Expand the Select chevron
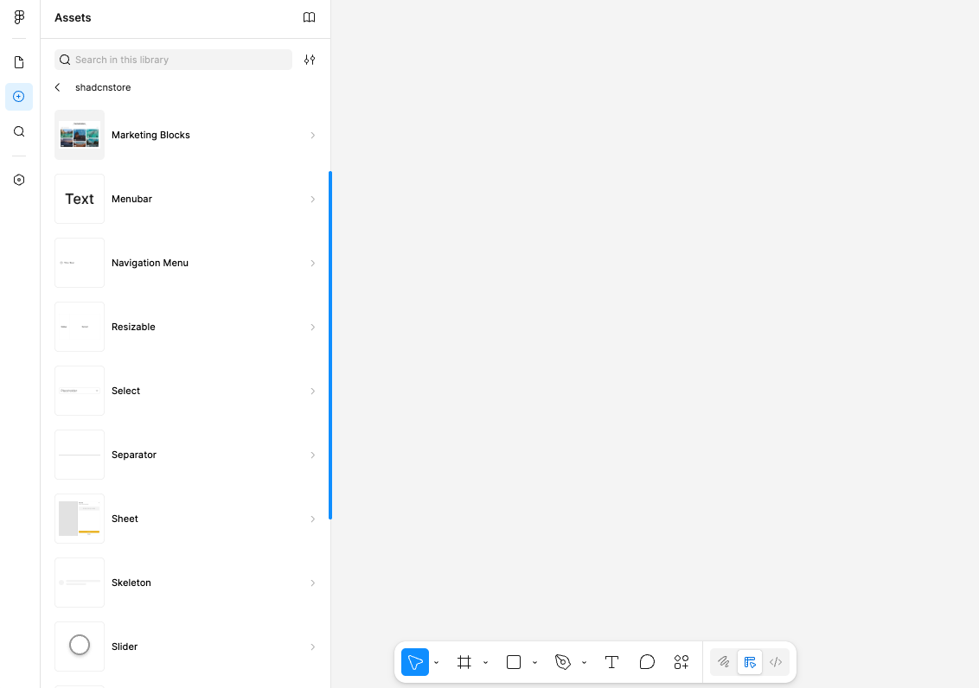The height and width of the screenshot is (688, 979). [313, 391]
